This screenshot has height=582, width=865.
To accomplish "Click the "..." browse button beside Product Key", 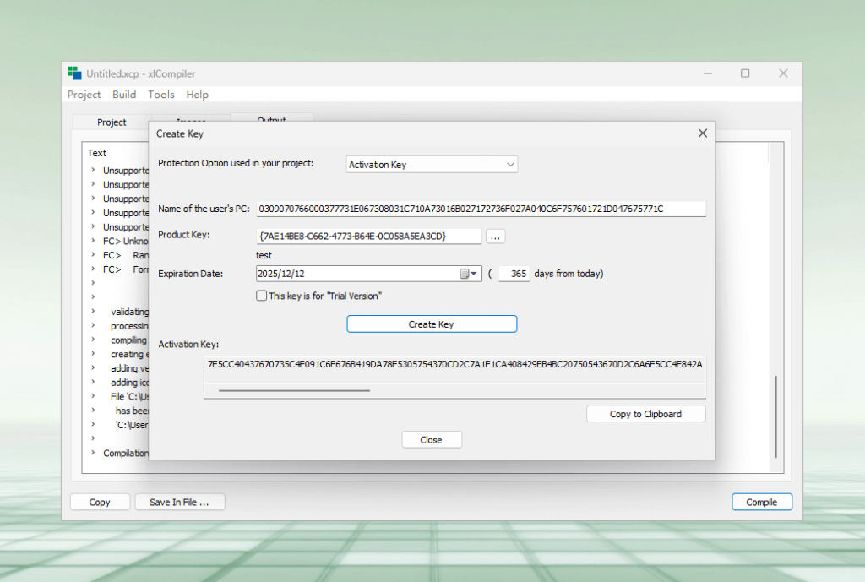I will click(496, 236).
